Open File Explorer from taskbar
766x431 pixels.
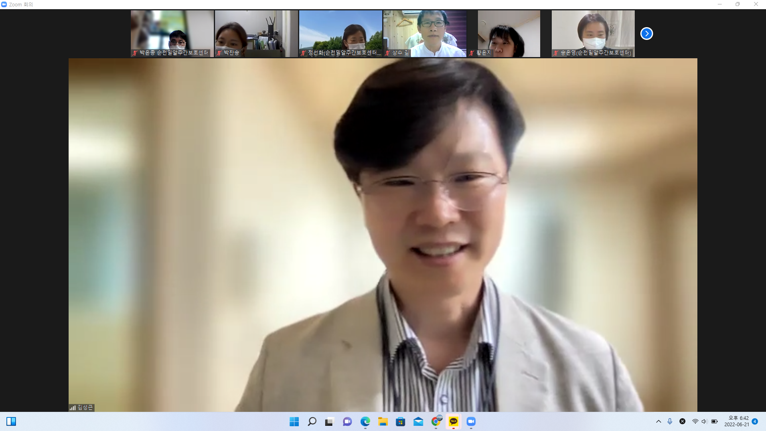pos(383,421)
